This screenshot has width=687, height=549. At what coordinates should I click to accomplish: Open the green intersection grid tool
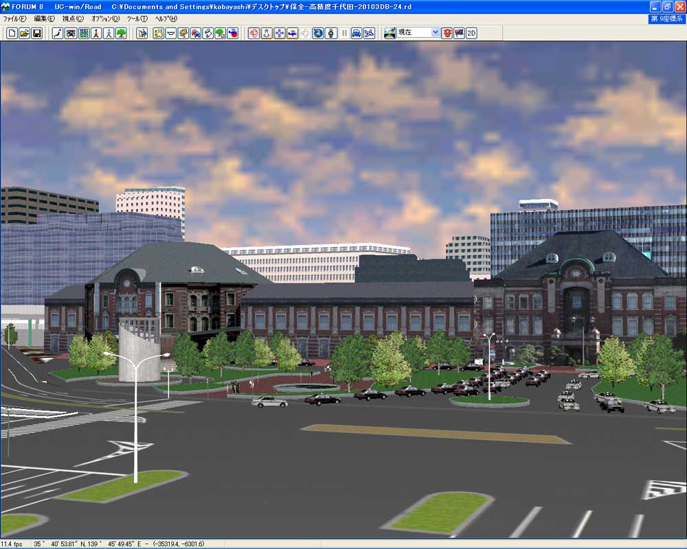coord(83,33)
